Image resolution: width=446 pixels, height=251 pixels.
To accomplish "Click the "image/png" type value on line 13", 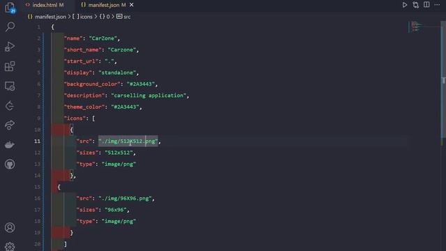I will [118, 164].
